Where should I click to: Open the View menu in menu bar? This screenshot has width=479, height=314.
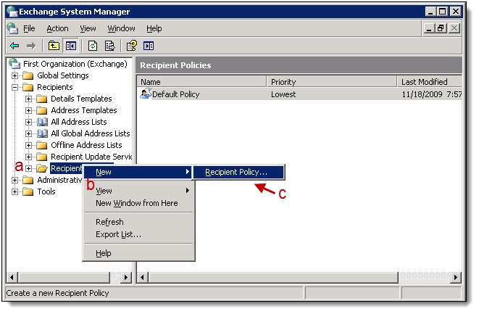click(88, 28)
